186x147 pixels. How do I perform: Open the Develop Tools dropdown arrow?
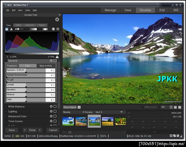click(x=60, y=15)
